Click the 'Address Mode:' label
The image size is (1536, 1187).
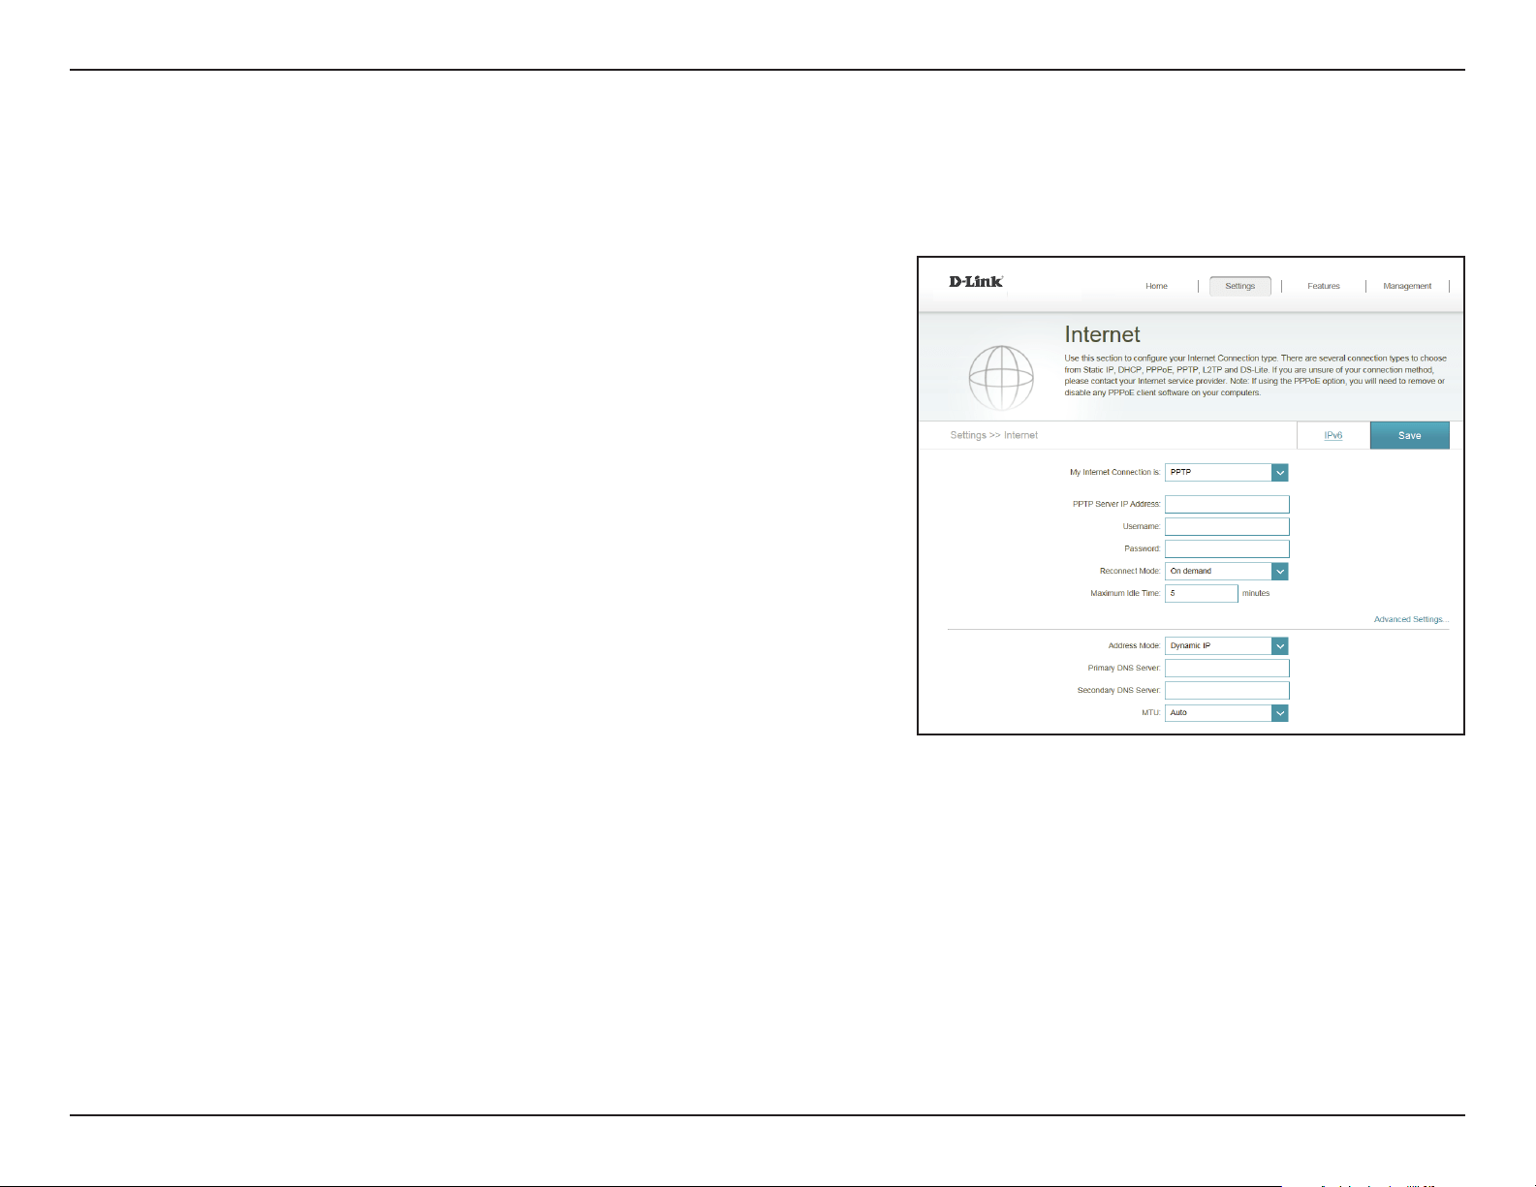pyautogui.click(x=1134, y=646)
